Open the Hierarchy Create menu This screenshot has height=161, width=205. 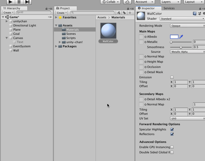(x=8, y=13)
